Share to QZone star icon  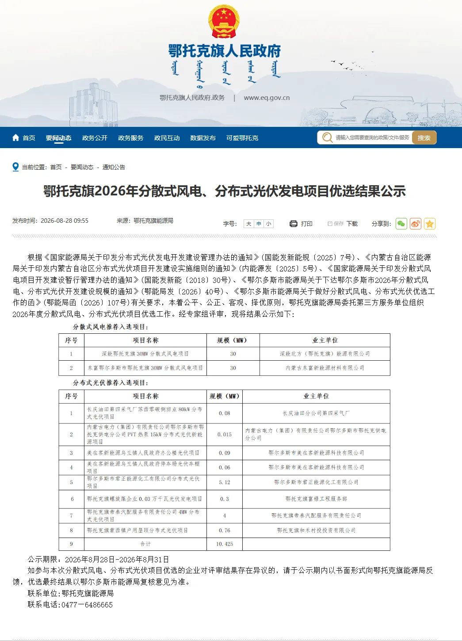(430, 224)
